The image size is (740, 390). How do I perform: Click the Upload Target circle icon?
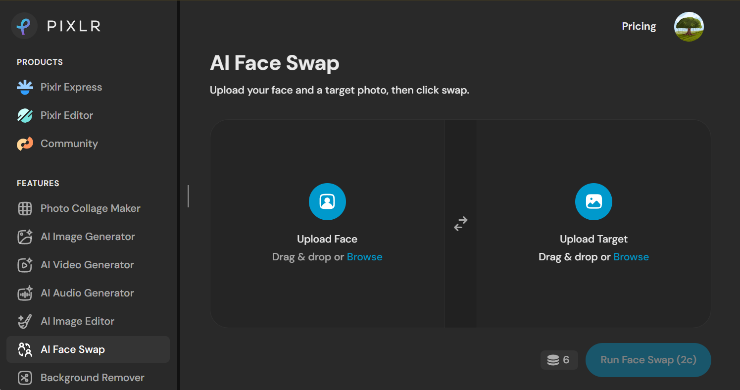point(593,201)
